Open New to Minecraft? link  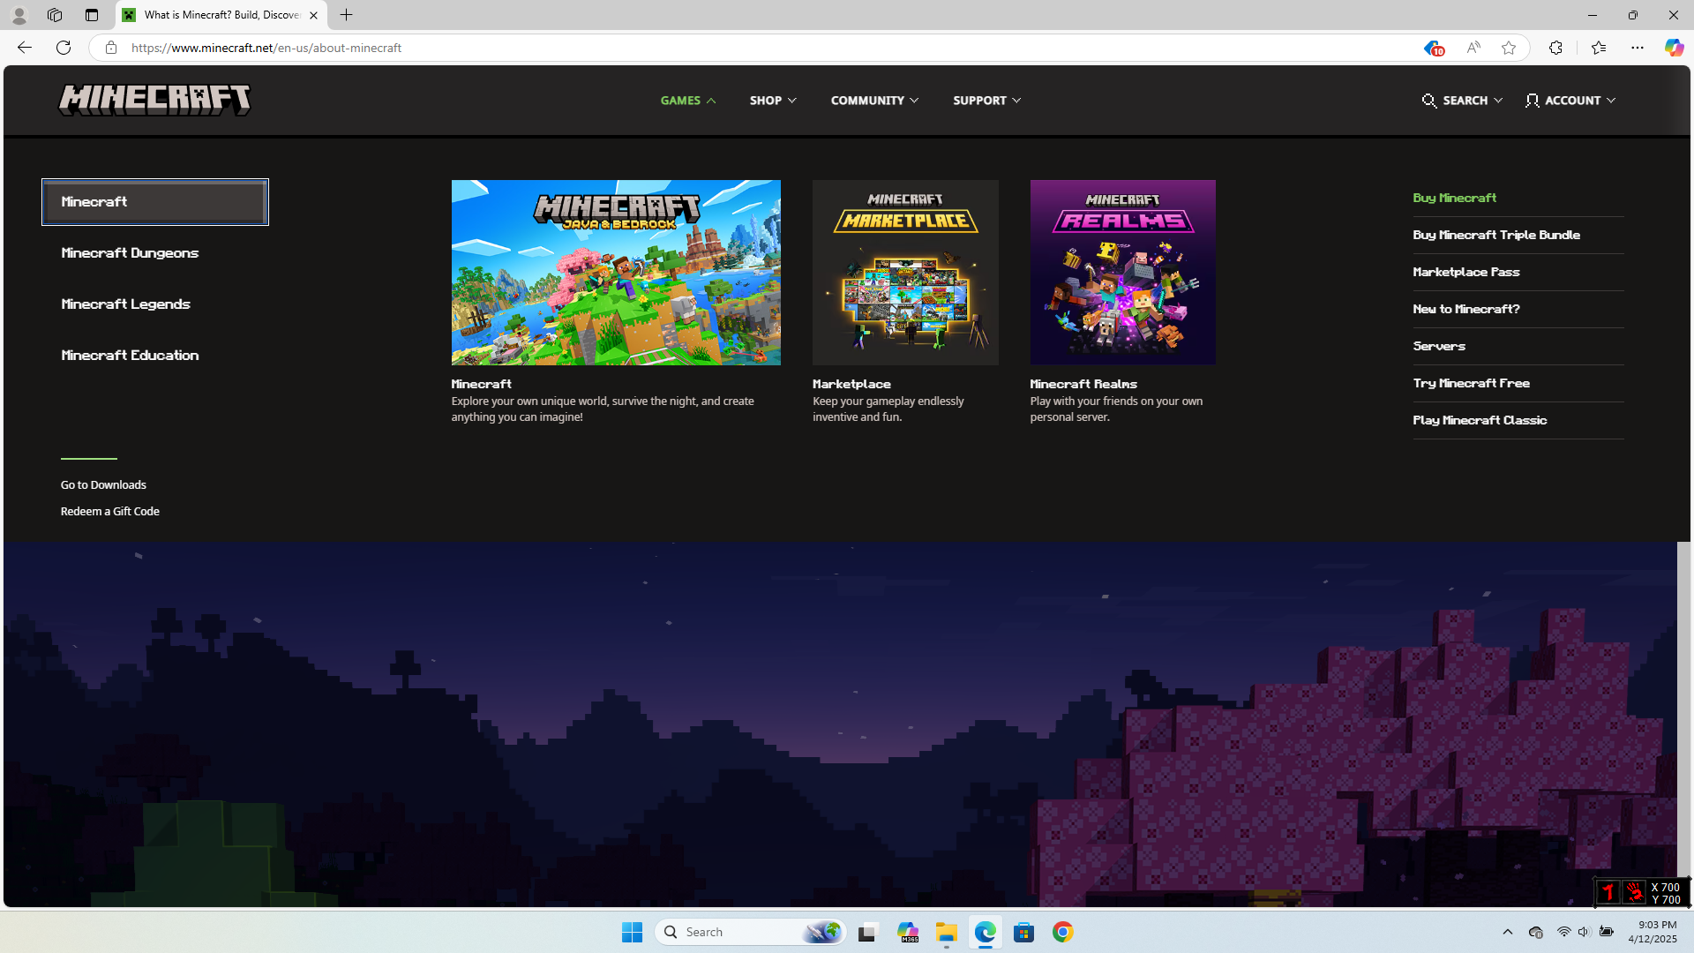click(x=1466, y=309)
